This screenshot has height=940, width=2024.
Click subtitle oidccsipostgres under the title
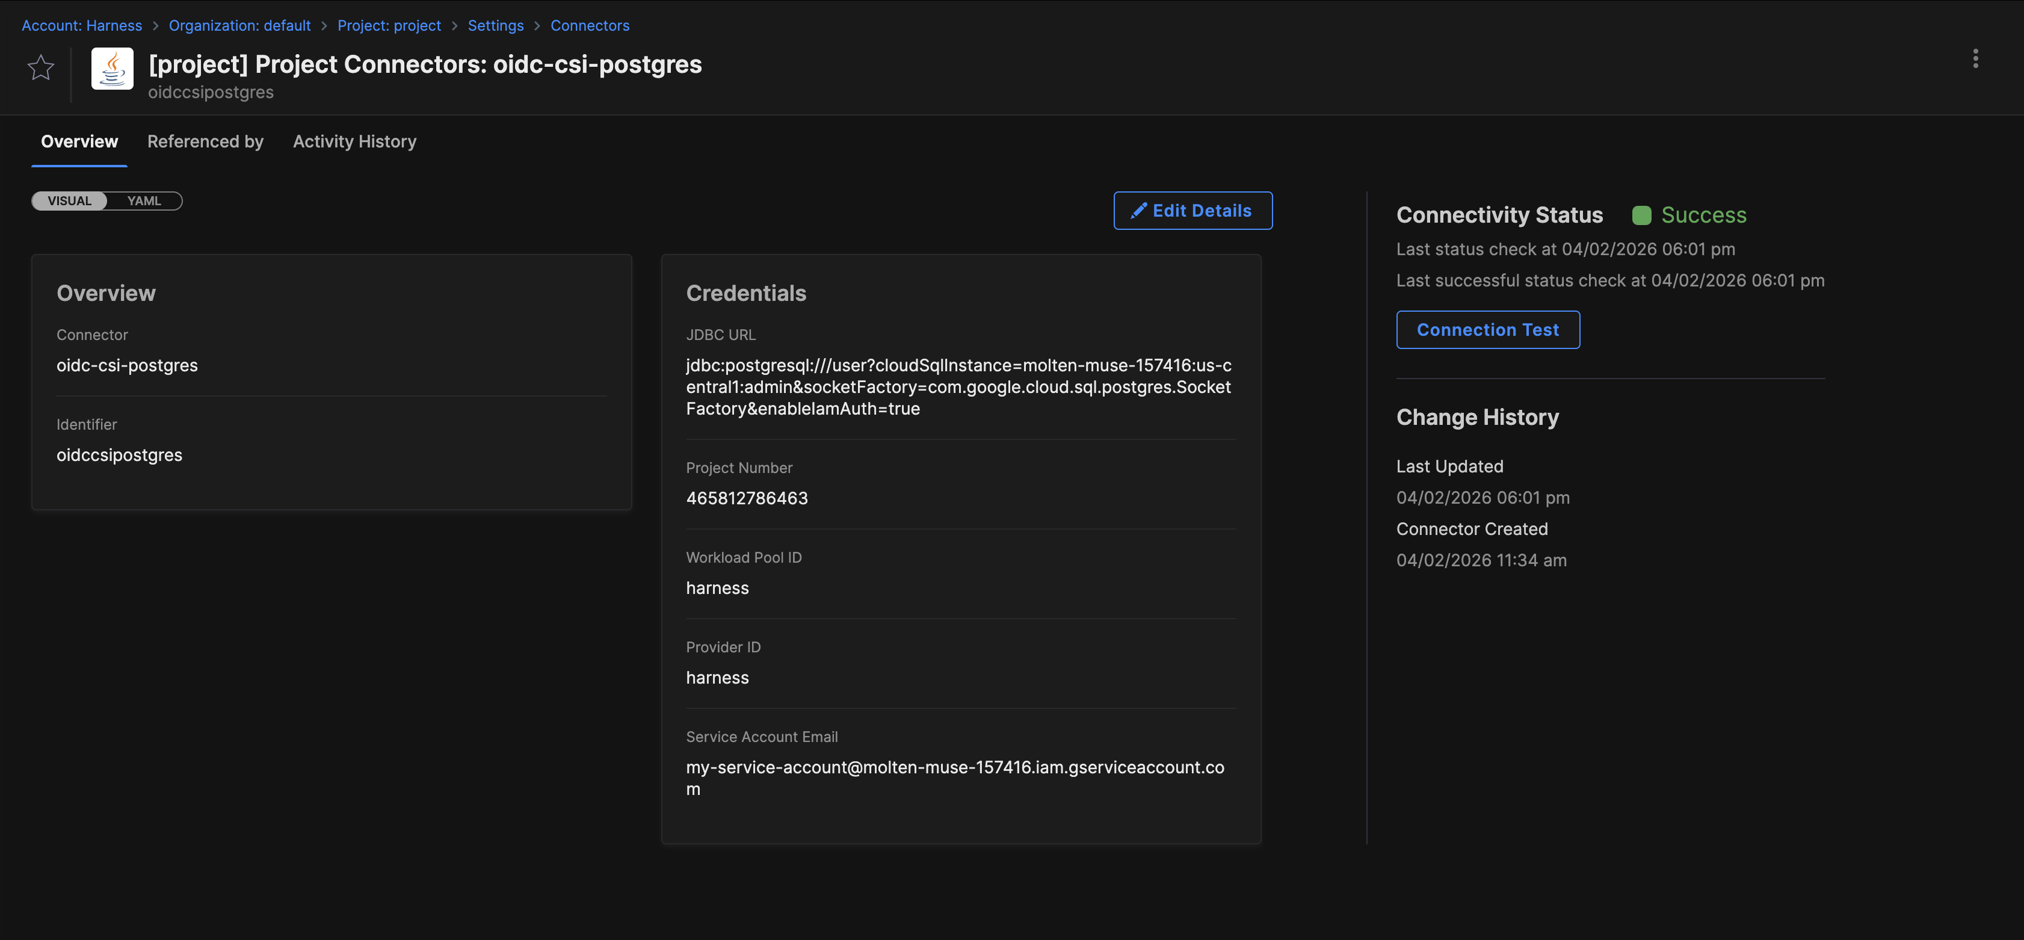pyautogui.click(x=211, y=92)
